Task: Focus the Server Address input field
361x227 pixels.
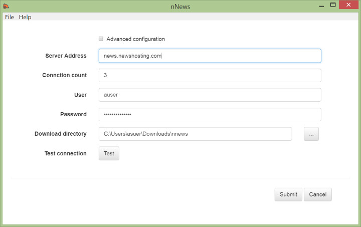Action: 210,56
